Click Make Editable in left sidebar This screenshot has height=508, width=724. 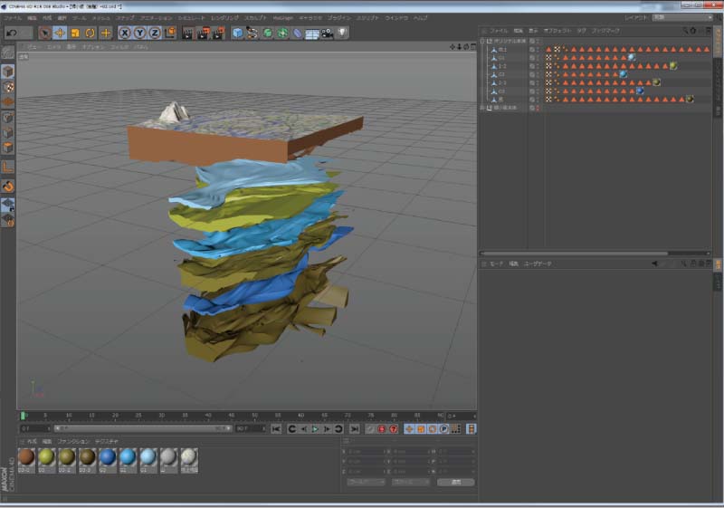[x=8, y=53]
